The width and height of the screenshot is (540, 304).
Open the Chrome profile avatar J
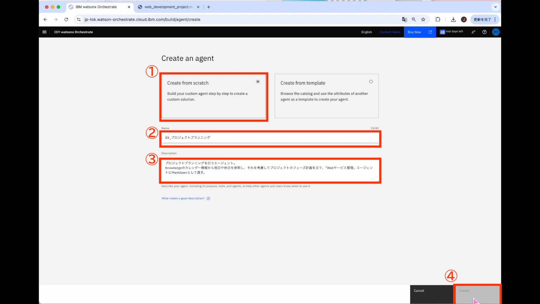tap(464, 19)
